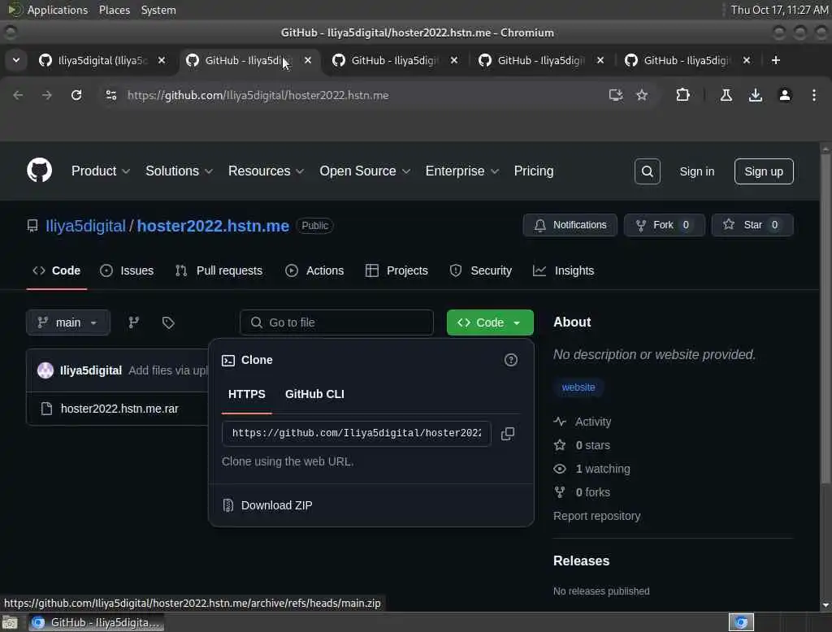The width and height of the screenshot is (832, 632).
Task: Go forward in the browser
Action: tap(46, 95)
